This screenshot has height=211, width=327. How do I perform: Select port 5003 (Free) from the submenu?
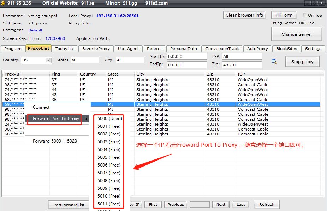tap(109, 142)
